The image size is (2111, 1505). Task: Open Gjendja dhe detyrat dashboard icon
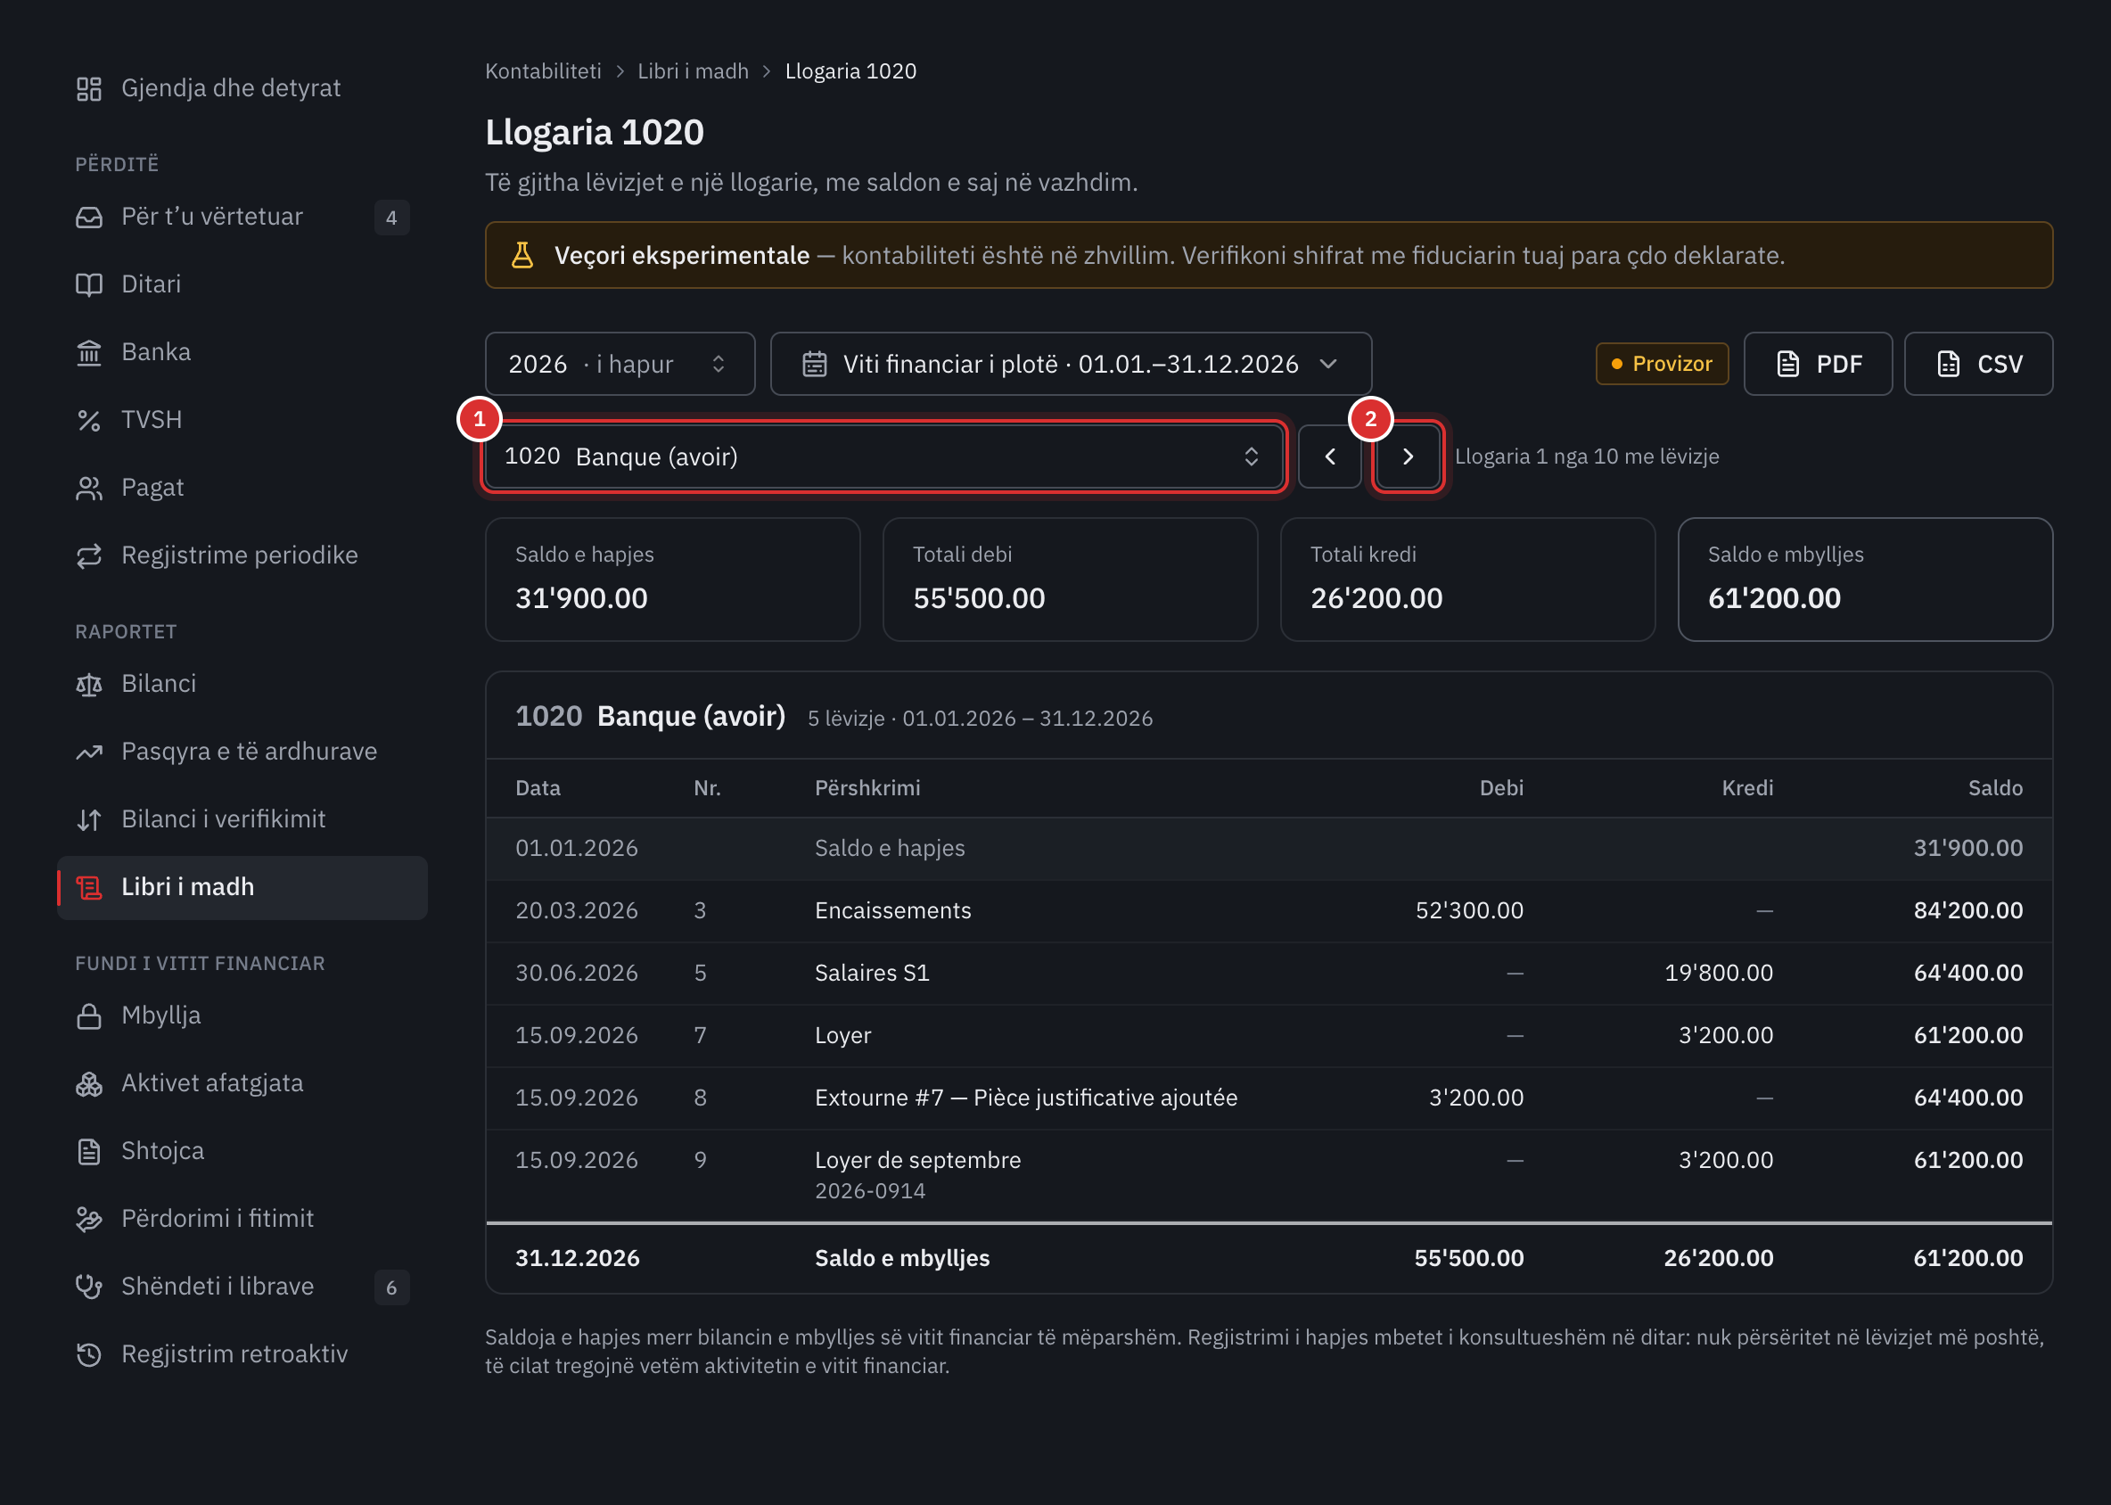coord(89,89)
